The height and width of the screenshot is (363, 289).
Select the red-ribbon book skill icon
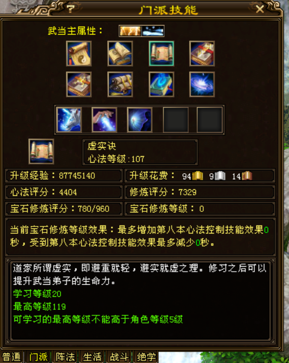point(202,54)
